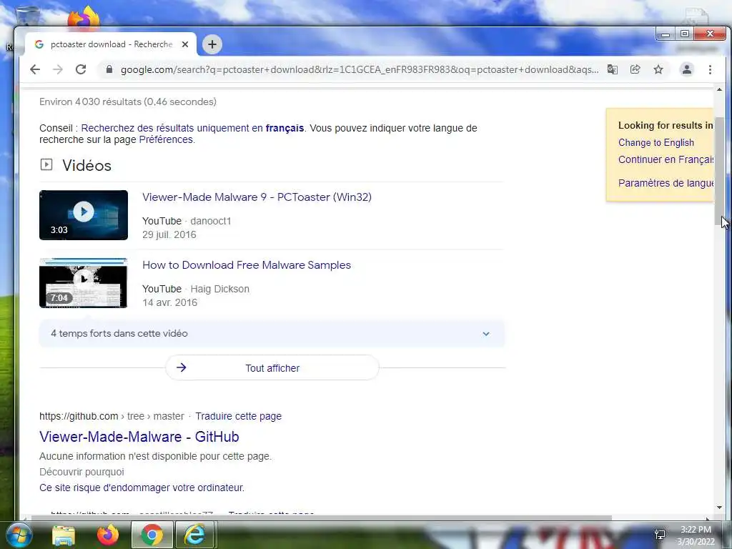Click 'Ce site risque d'endommager votre ordinateur'
This screenshot has width=732, height=549.
(142, 488)
